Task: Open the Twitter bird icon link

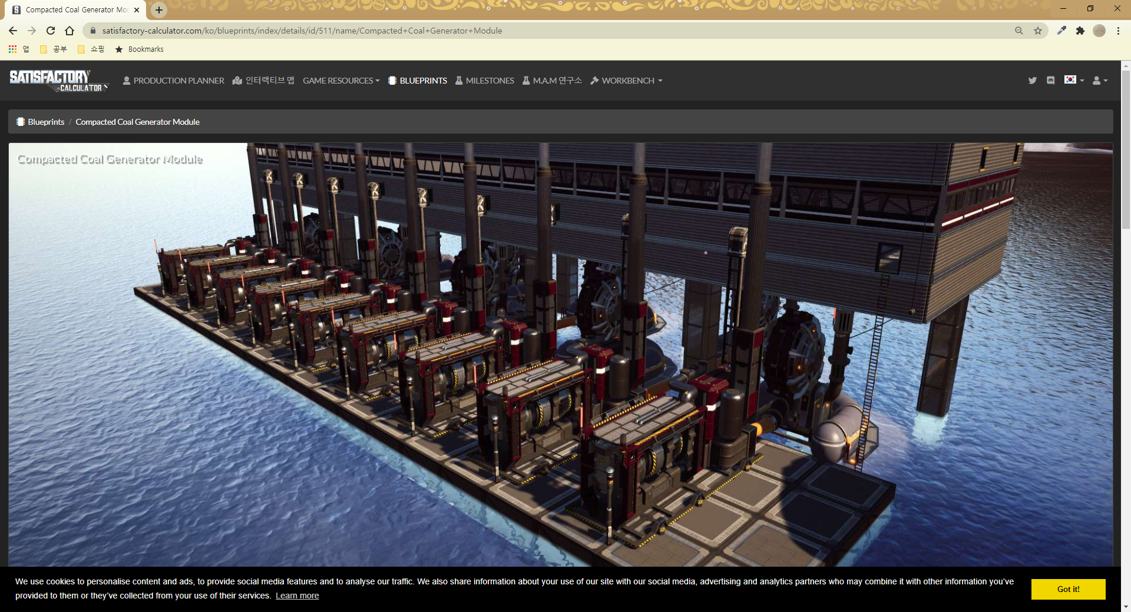Action: click(1032, 81)
